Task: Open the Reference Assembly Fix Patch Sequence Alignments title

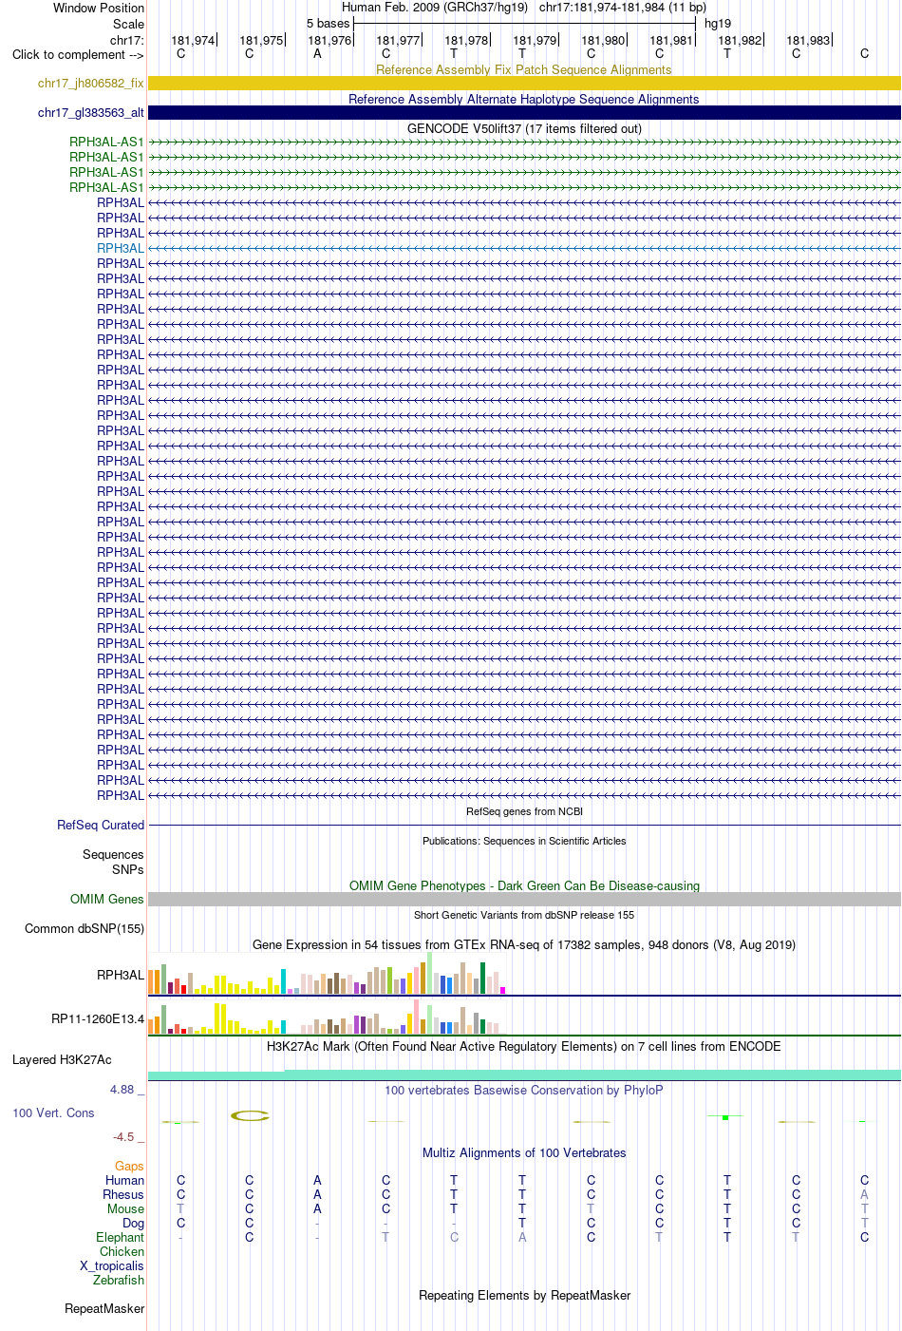Action: 524,70
